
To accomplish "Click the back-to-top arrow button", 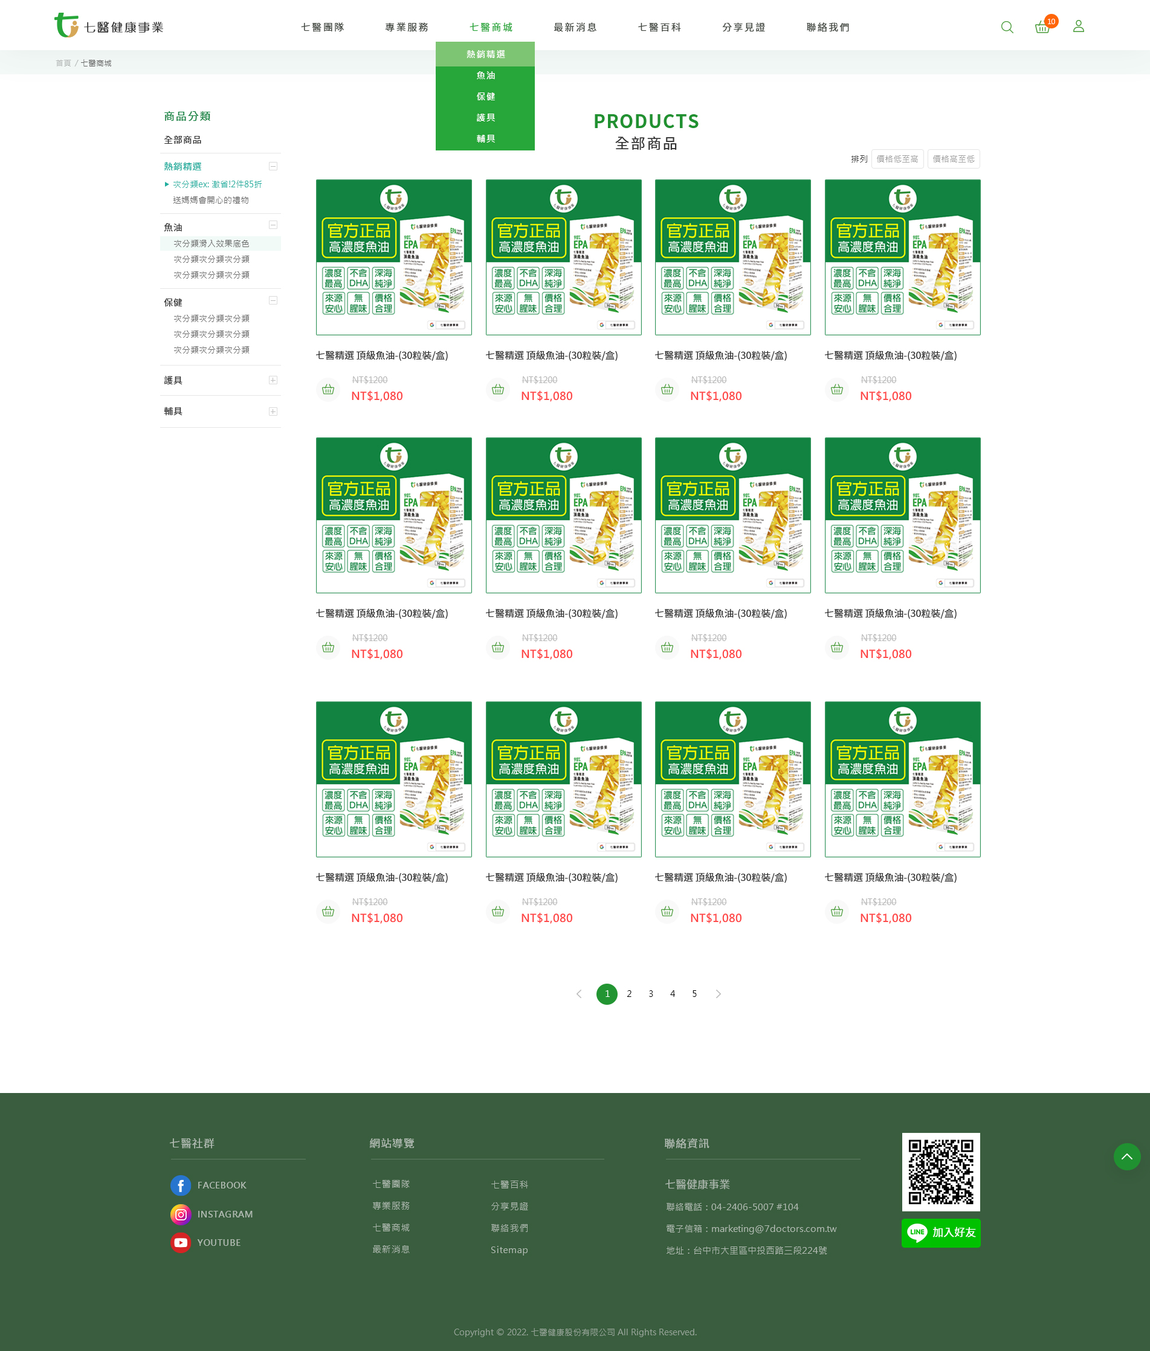I will 1126,1157.
